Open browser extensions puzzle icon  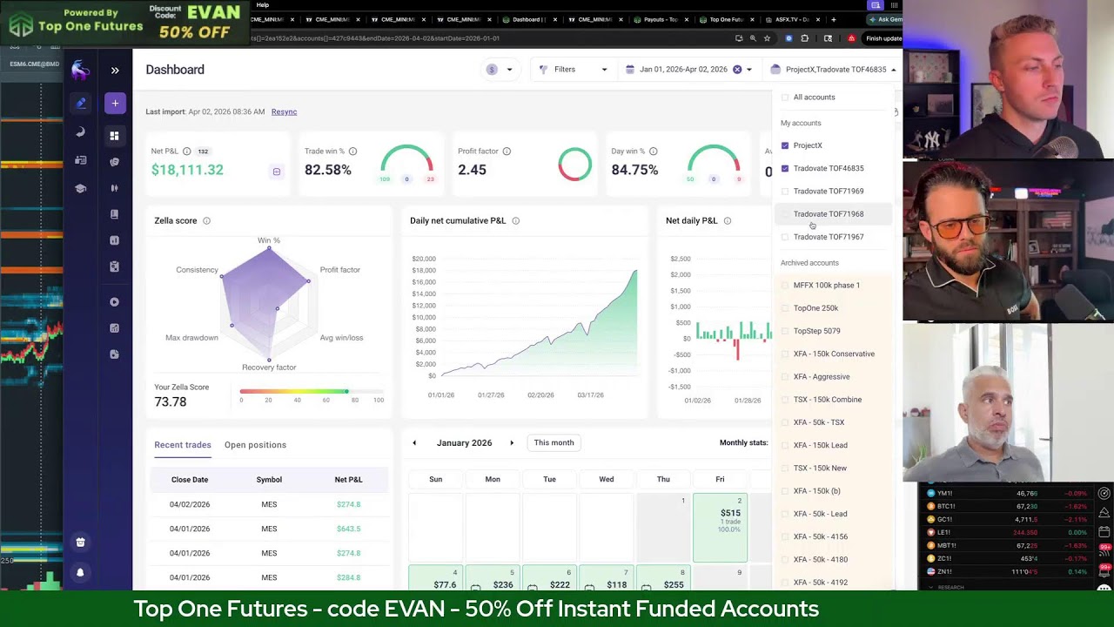tap(804, 38)
